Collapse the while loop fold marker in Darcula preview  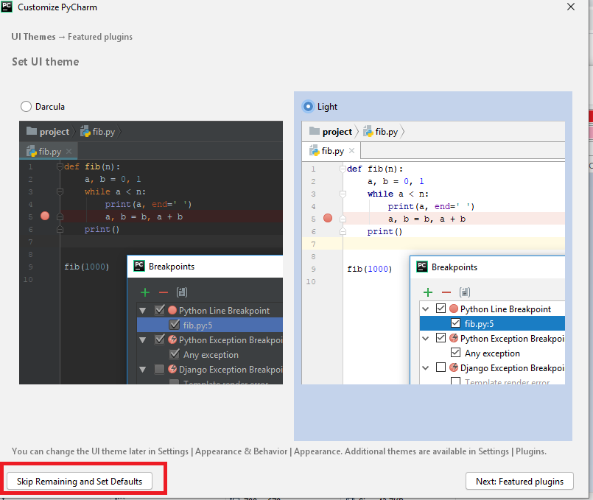60,191
